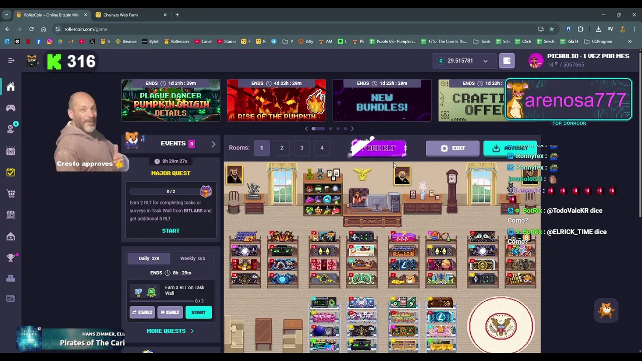Image resolution: width=642 pixels, height=361 pixels.
Task: Switch to room 2
Action: 281,148
